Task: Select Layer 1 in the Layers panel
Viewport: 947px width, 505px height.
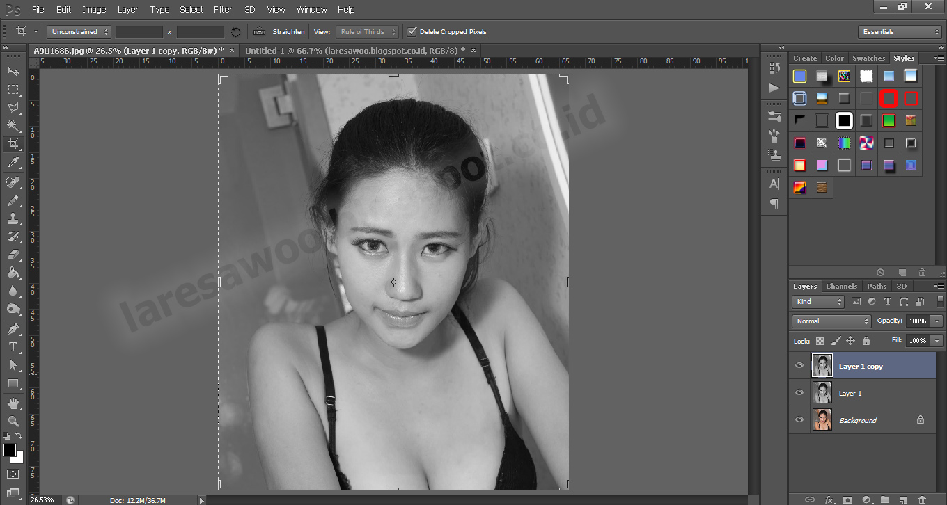Action: 862,393
